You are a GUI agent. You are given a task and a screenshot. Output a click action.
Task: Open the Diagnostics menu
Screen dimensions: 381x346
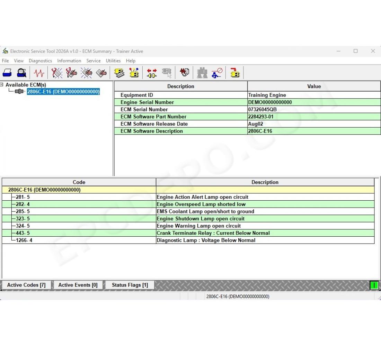coord(40,61)
